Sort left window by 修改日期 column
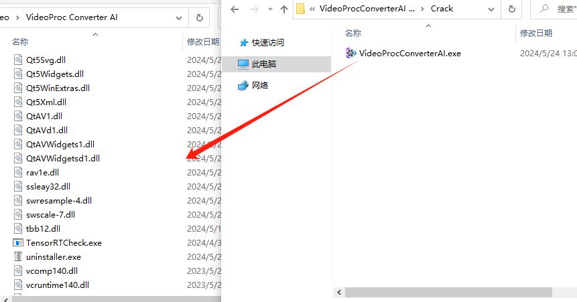Viewport: 577px width, 302px height. tap(203, 42)
